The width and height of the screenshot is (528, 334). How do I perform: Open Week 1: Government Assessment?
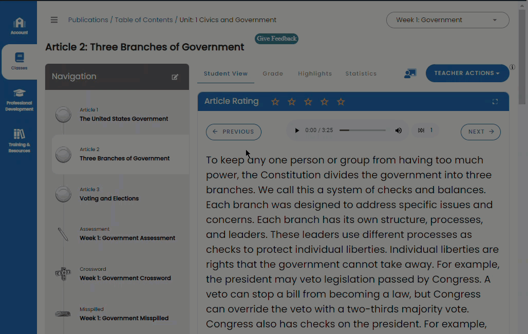127,238
